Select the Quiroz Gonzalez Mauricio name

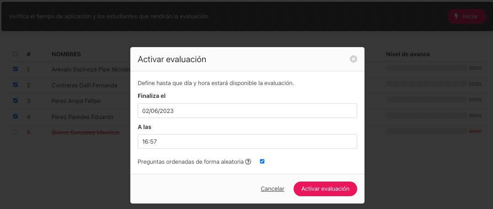tap(86, 133)
